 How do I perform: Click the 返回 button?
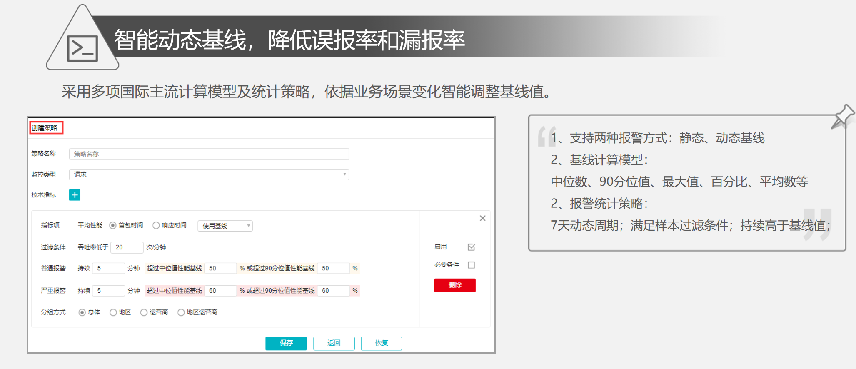(334, 343)
